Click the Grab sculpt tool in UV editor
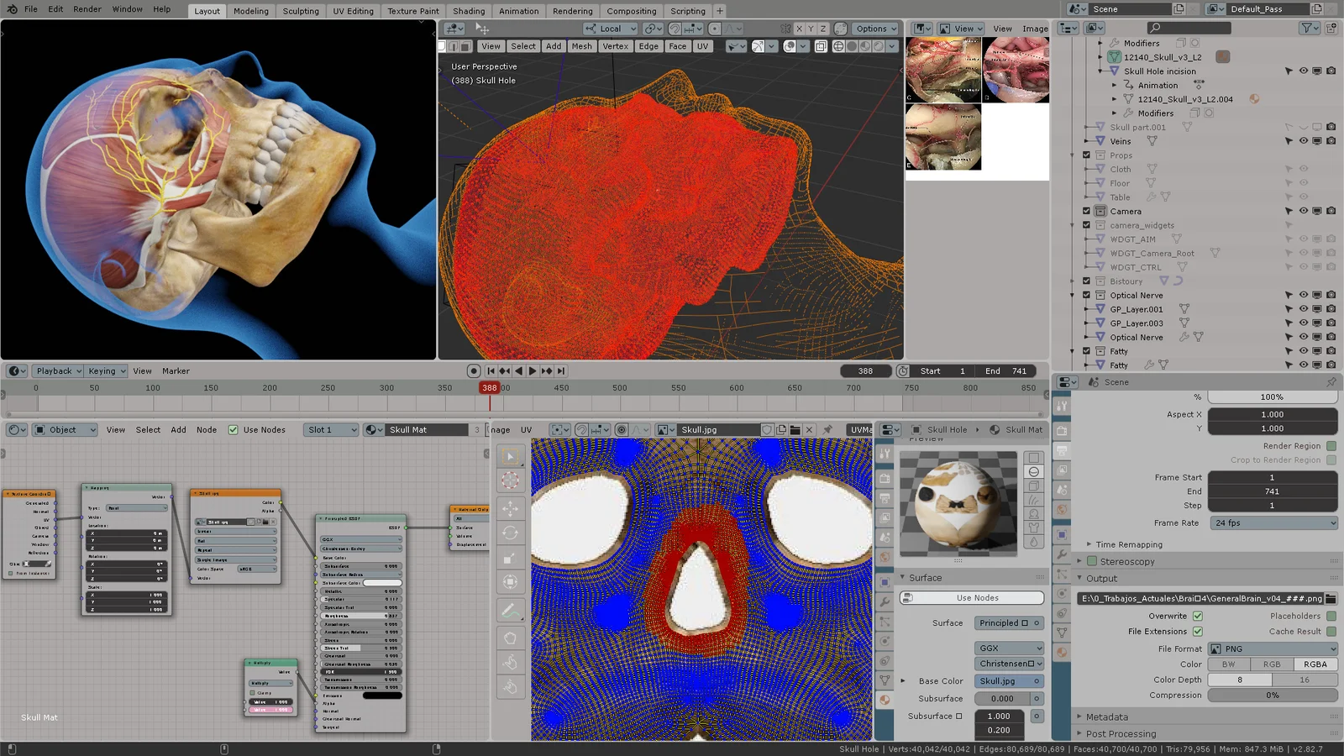This screenshot has height=756, width=1344. 510,638
